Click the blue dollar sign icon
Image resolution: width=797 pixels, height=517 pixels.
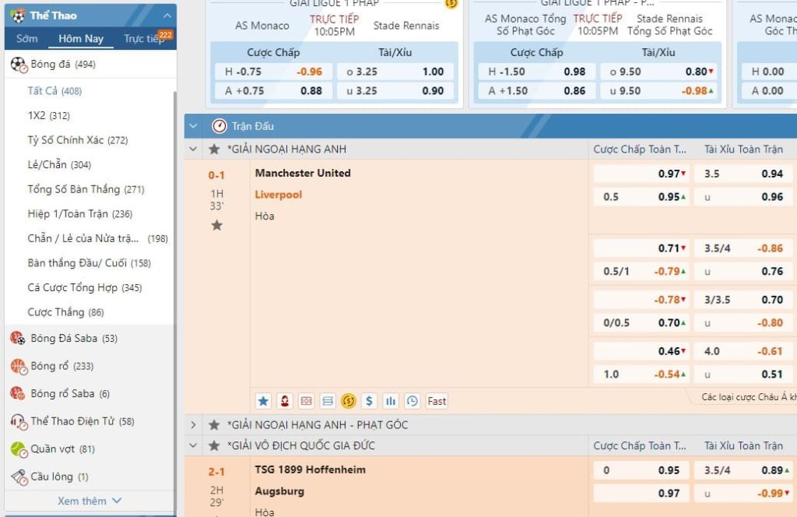[370, 401]
